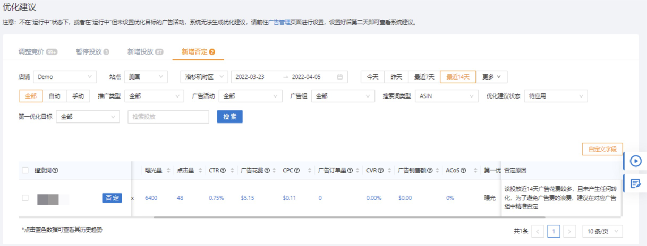Click the table horizontal scrollbar
Screen dimensions: 647x246
click(349, 217)
